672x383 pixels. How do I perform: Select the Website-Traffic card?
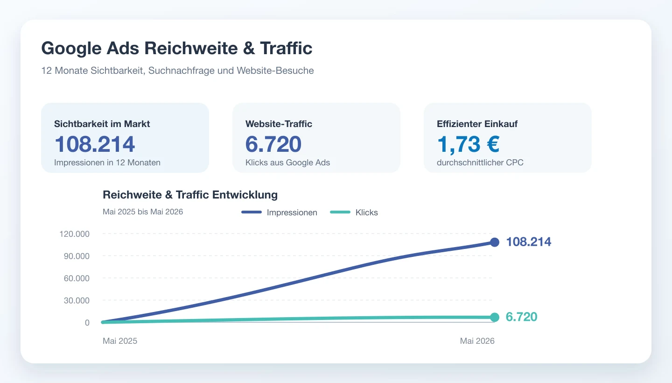tap(316, 138)
